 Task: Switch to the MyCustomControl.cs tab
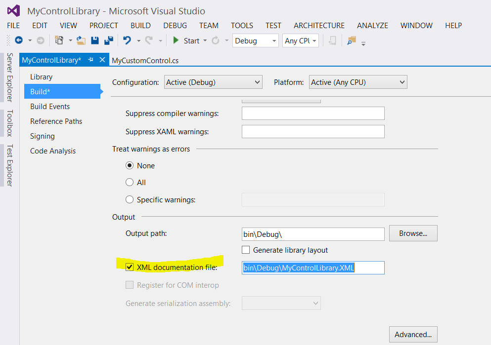point(145,61)
